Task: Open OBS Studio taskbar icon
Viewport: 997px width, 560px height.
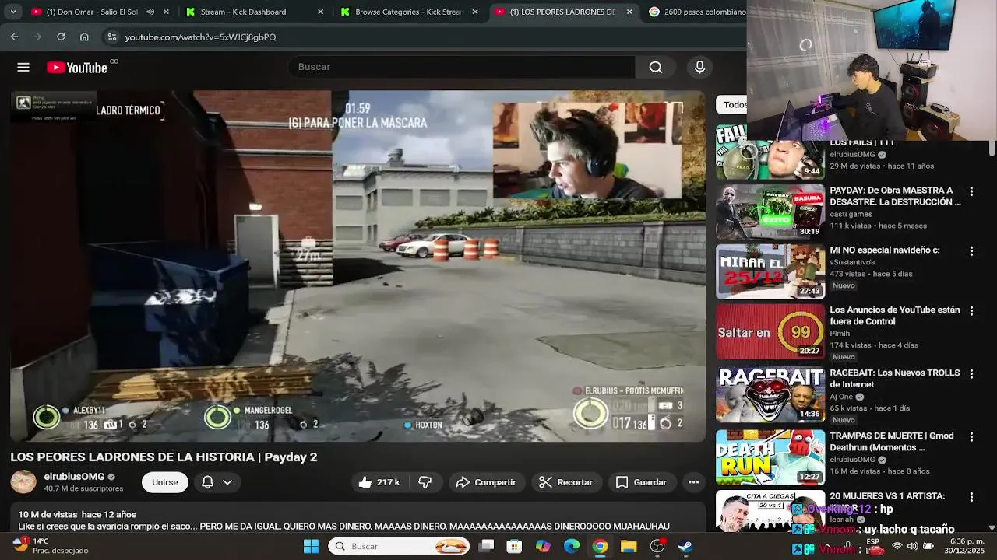Action: pos(657,546)
